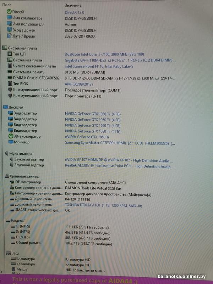The image size is (213, 284).
Task: Select the Контроллер дискового пространства (Майкрософт) value
Action: coord(108,195)
